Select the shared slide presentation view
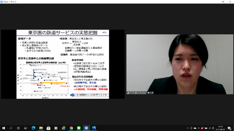 (63, 64)
